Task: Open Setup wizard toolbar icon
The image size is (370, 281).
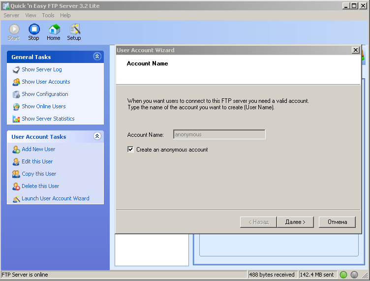Action: pyautogui.click(x=75, y=29)
